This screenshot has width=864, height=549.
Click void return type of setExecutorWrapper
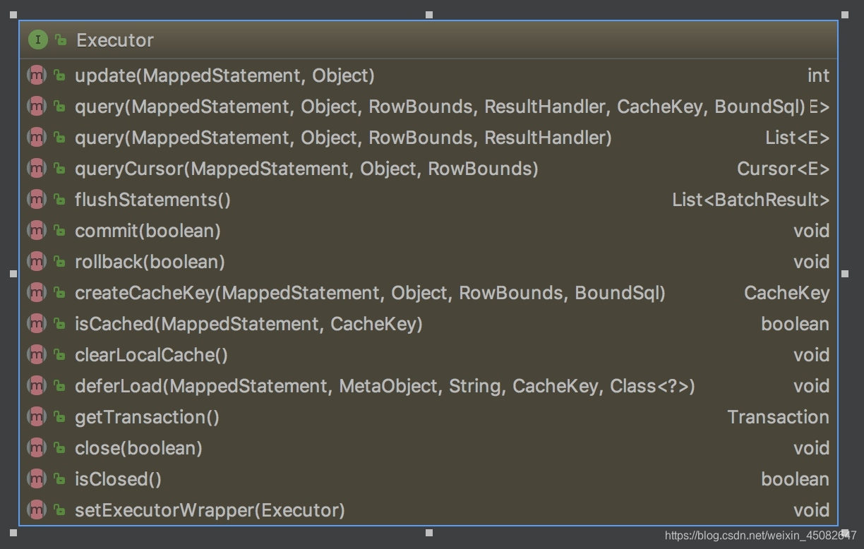tap(812, 510)
